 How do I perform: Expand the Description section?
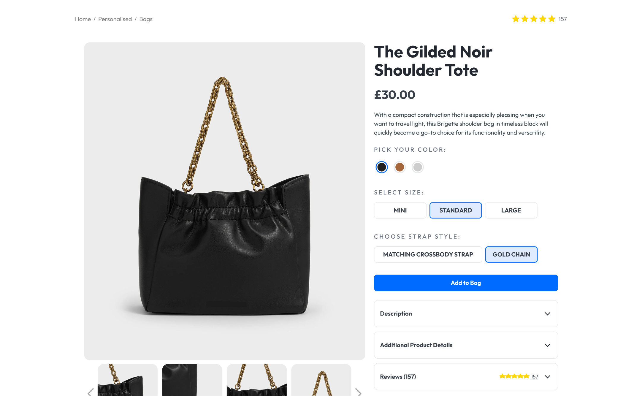pyautogui.click(x=466, y=314)
